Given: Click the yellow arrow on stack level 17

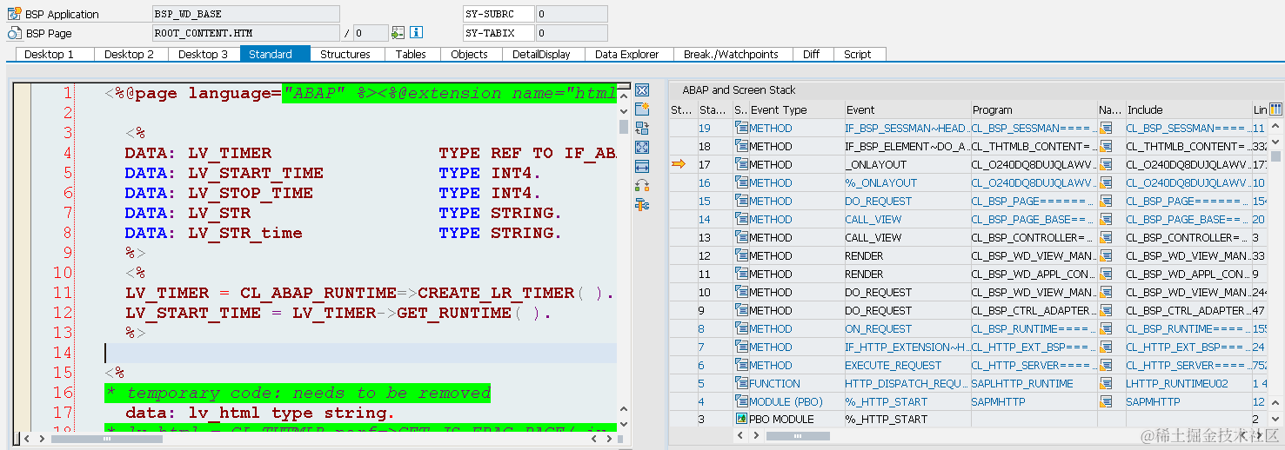Looking at the screenshot, I should point(679,164).
